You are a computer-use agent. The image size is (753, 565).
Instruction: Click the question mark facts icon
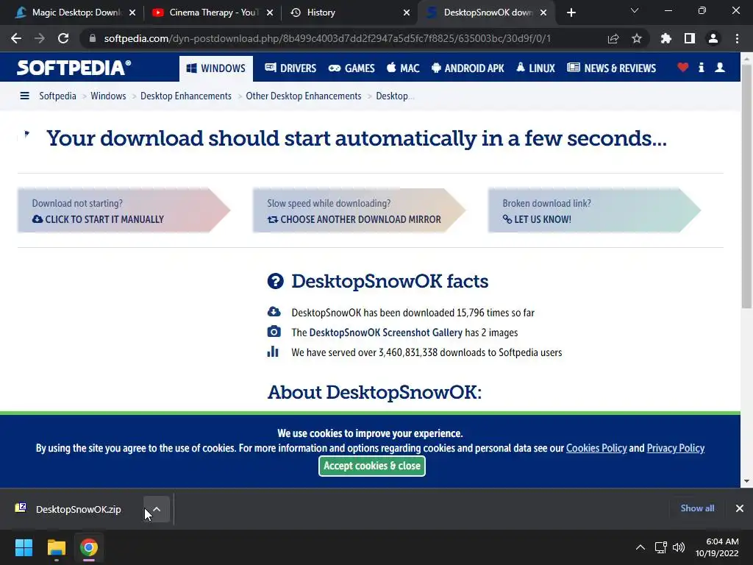pos(275,281)
